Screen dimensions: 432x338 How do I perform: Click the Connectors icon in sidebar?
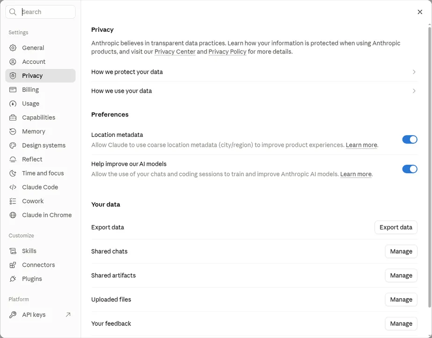pos(13,265)
